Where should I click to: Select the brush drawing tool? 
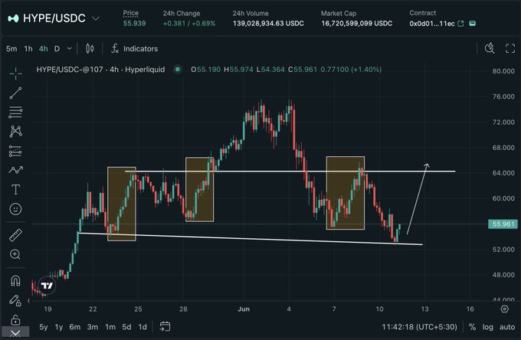click(x=15, y=170)
